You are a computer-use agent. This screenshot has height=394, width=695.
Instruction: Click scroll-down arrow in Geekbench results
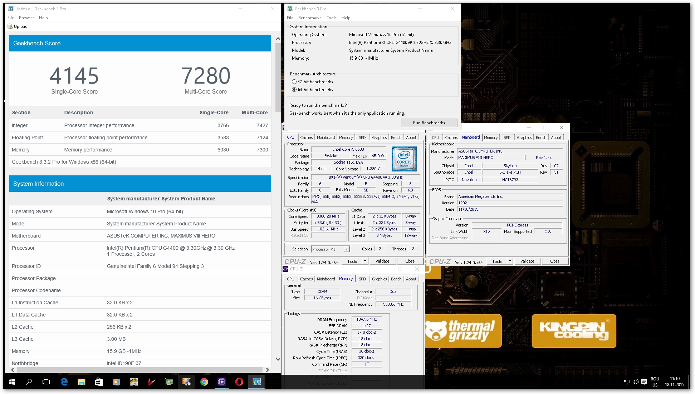278,359
